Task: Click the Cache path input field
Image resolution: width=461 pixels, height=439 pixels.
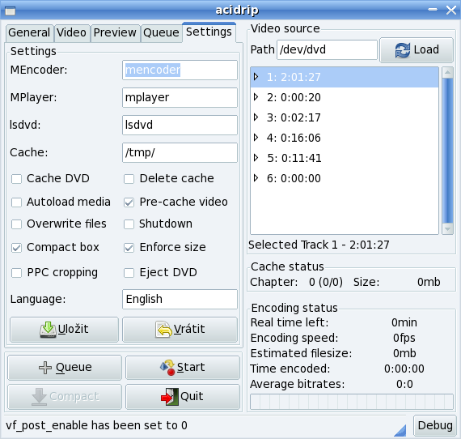Action: click(x=180, y=152)
